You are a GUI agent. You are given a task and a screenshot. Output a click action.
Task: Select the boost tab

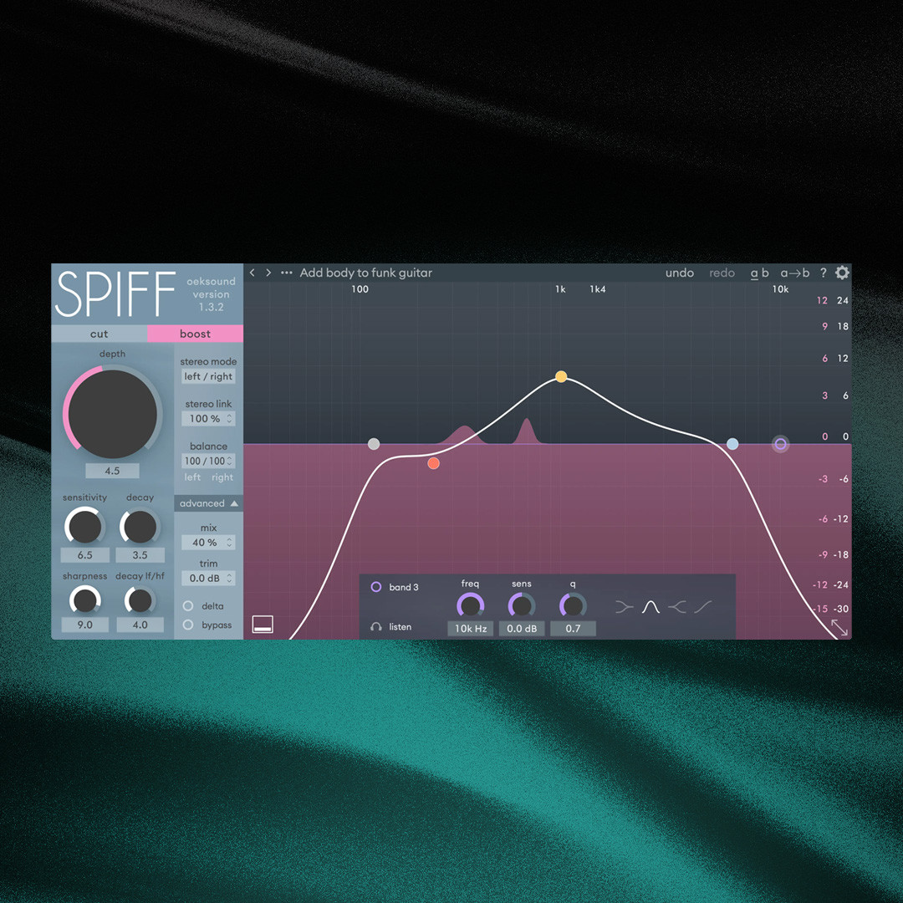(x=195, y=334)
